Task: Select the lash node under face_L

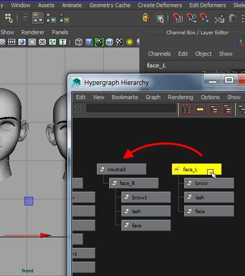Action: (209, 197)
